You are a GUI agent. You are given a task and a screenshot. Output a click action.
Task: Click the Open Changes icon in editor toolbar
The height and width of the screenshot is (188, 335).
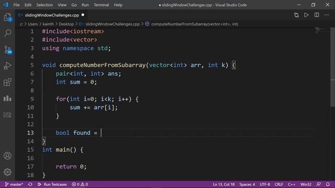click(x=296, y=15)
